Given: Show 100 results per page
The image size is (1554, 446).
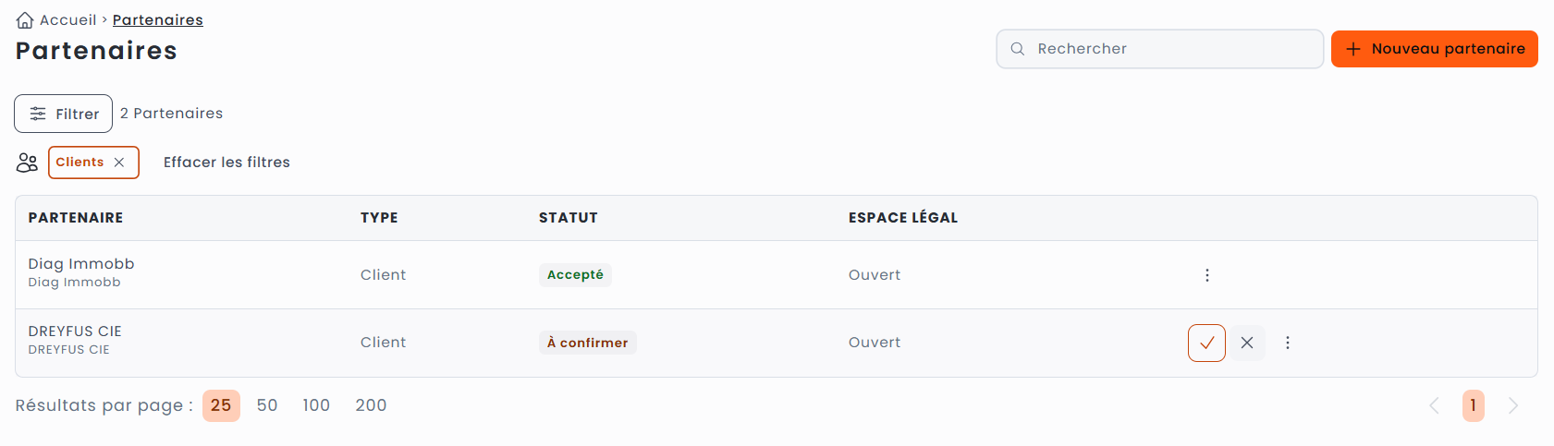Looking at the screenshot, I should pyautogui.click(x=316, y=405).
